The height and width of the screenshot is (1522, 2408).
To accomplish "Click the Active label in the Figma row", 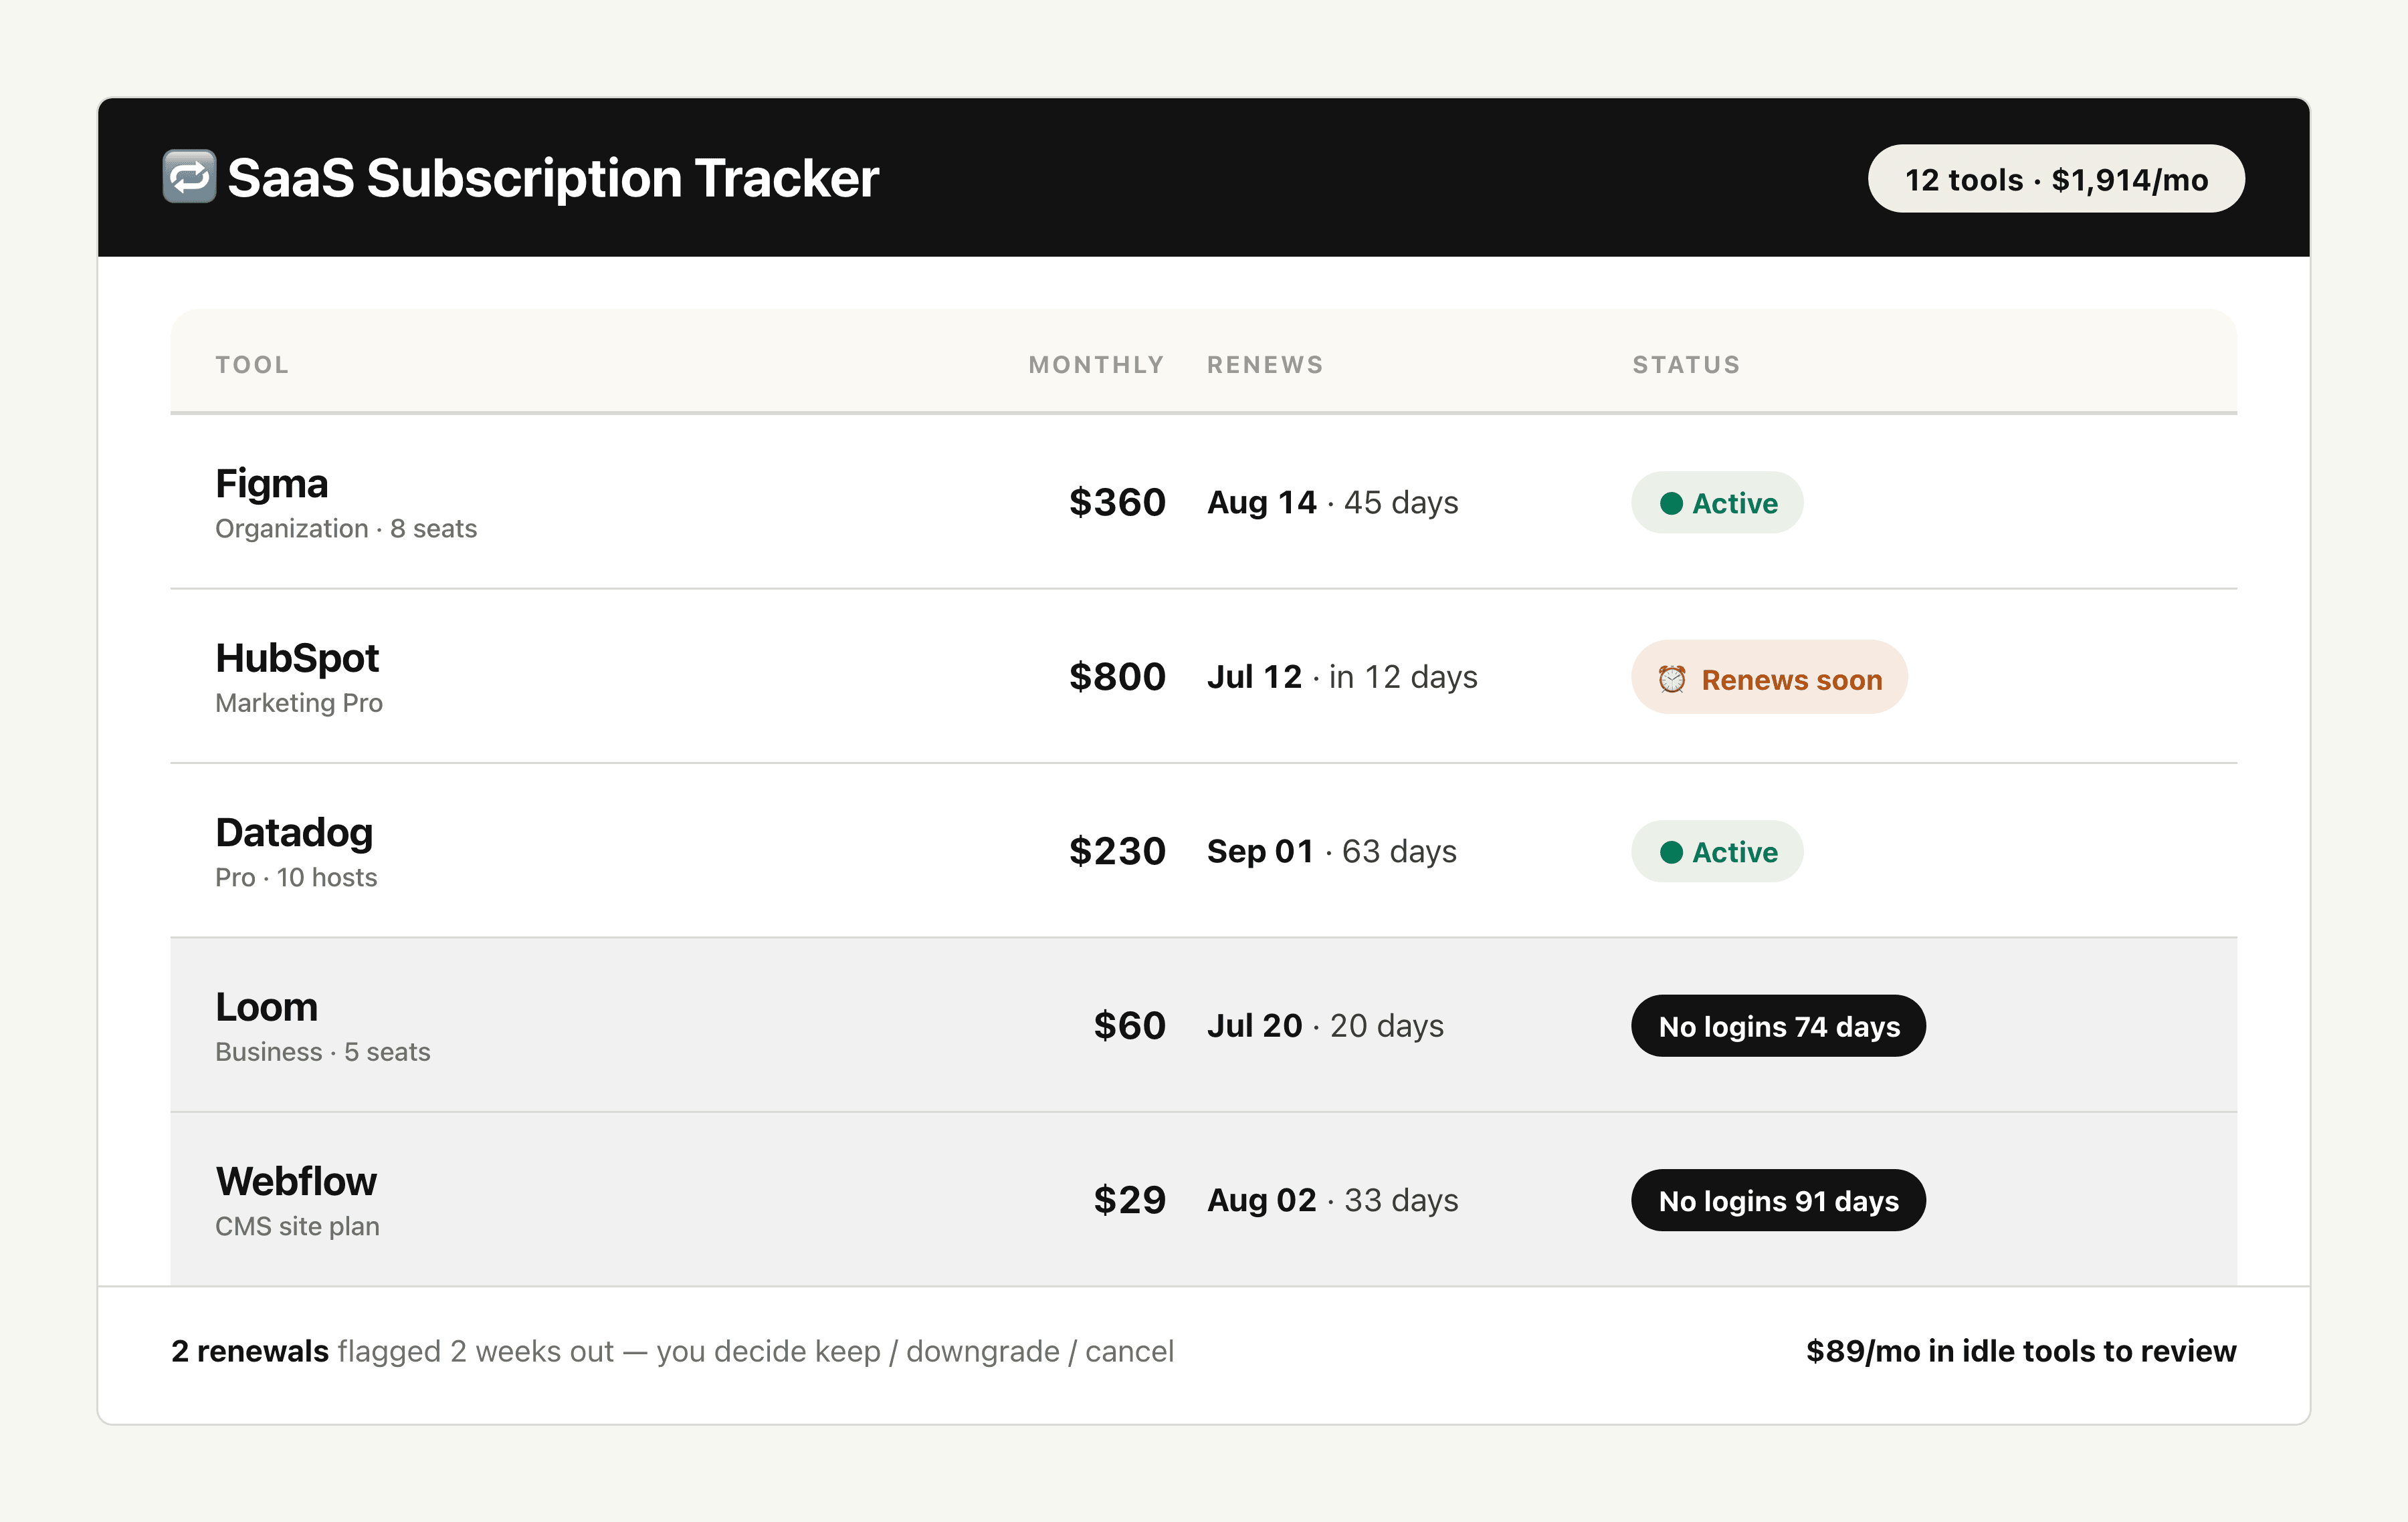I will pos(1735,503).
